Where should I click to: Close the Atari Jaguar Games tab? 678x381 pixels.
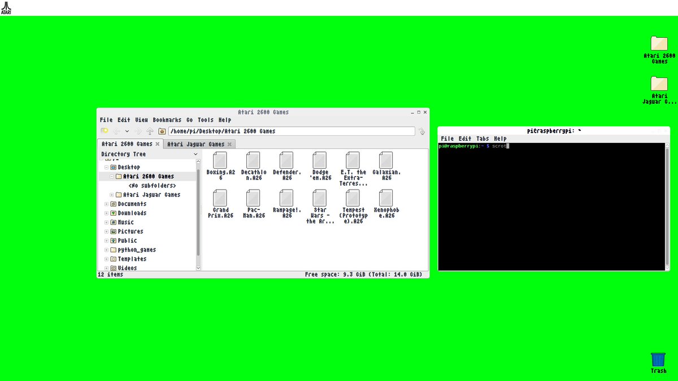point(229,144)
